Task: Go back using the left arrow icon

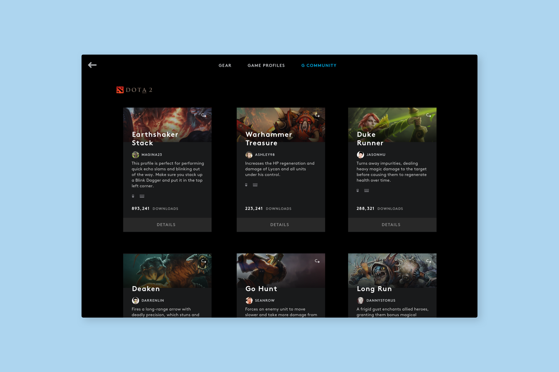Action: [x=92, y=65]
